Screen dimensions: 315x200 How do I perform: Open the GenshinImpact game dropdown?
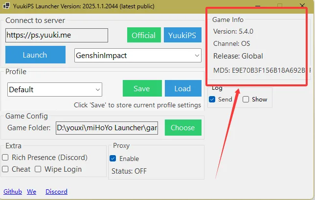tap(138, 55)
